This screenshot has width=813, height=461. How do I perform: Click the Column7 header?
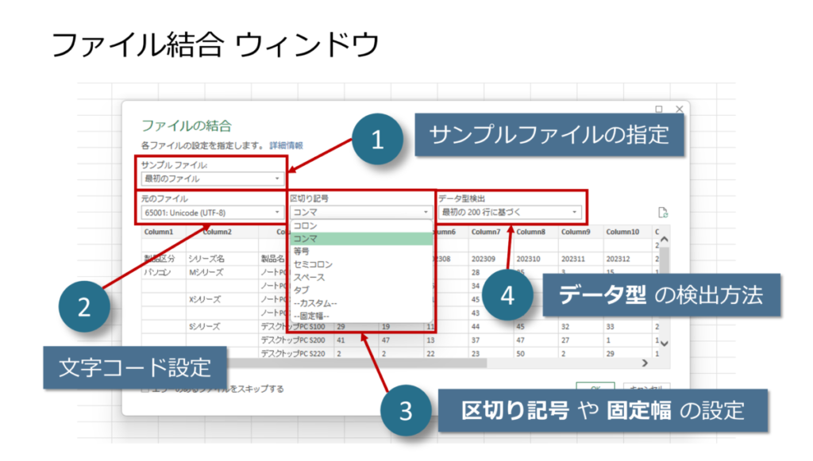[486, 232]
